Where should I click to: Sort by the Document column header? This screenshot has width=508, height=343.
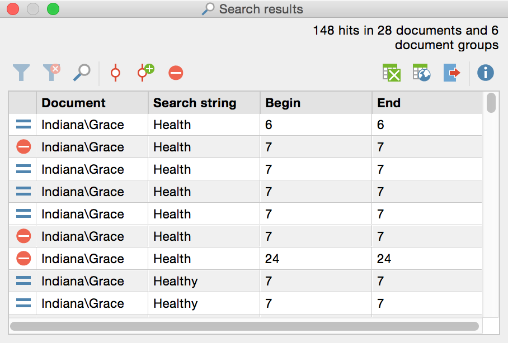pos(92,103)
